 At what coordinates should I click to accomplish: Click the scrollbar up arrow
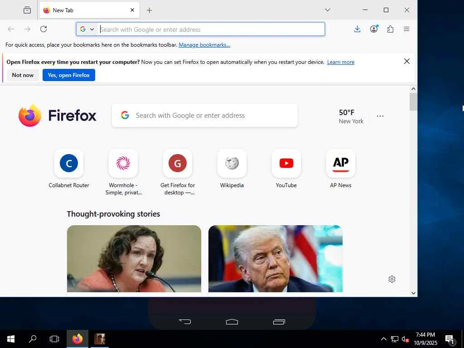coord(413,89)
